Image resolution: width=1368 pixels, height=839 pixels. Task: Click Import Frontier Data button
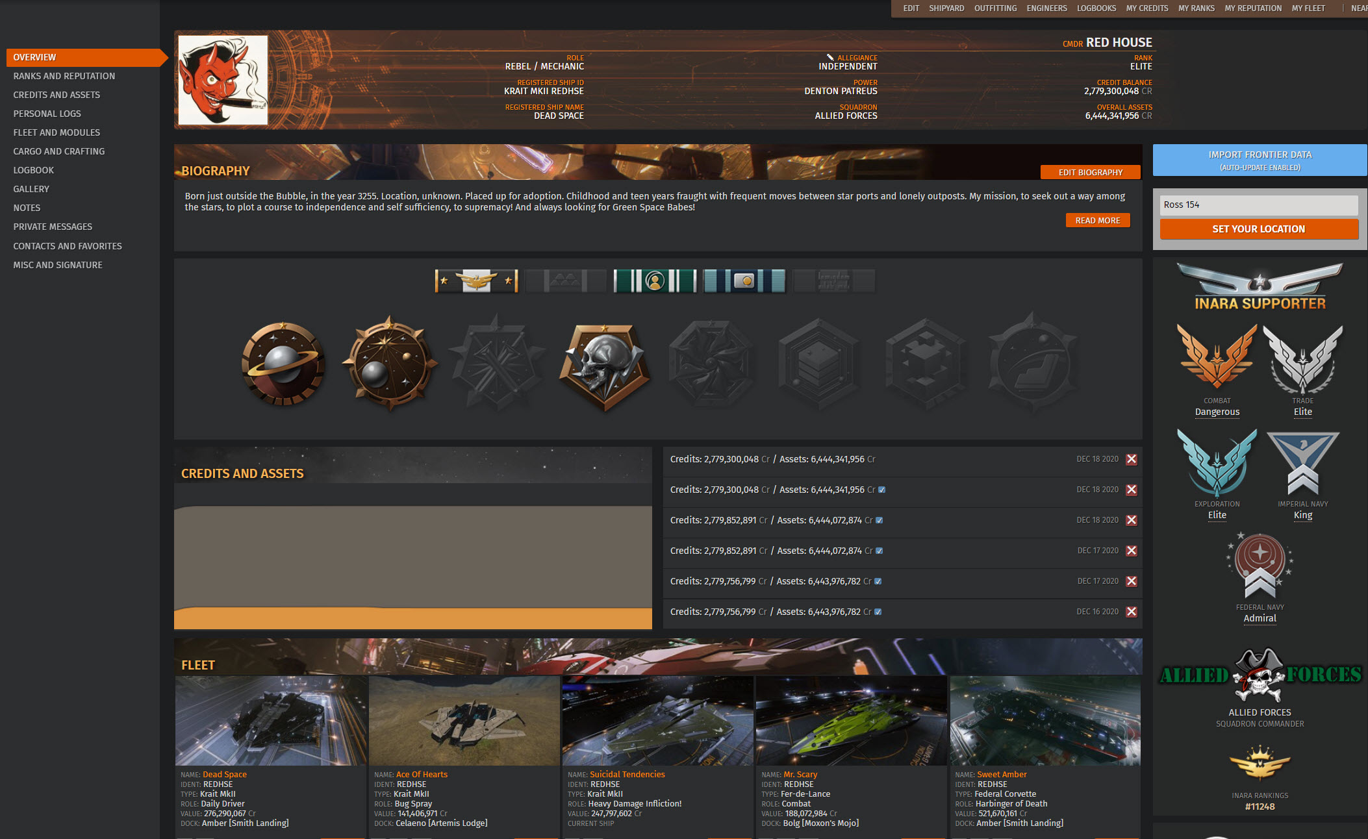pyautogui.click(x=1260, y=160)
